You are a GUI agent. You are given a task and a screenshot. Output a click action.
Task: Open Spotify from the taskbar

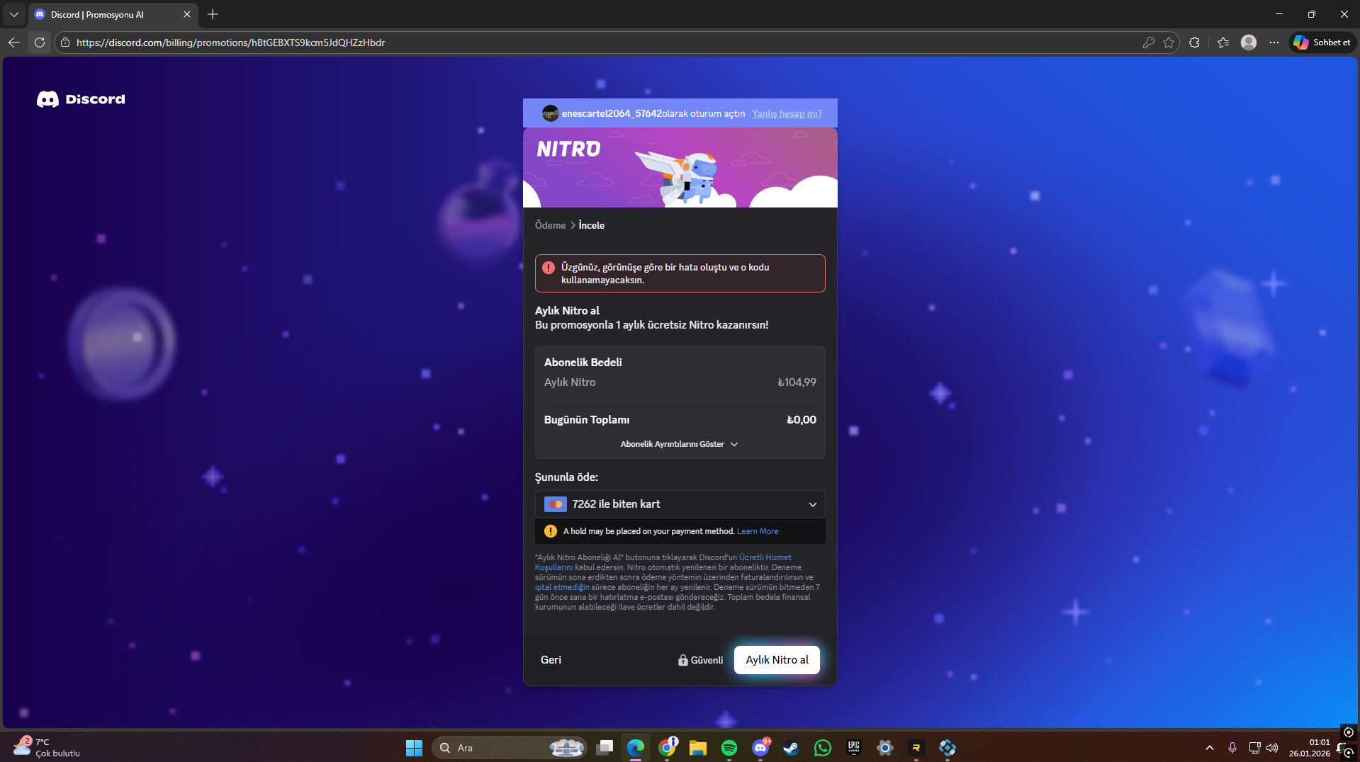[x=729, y=748]
